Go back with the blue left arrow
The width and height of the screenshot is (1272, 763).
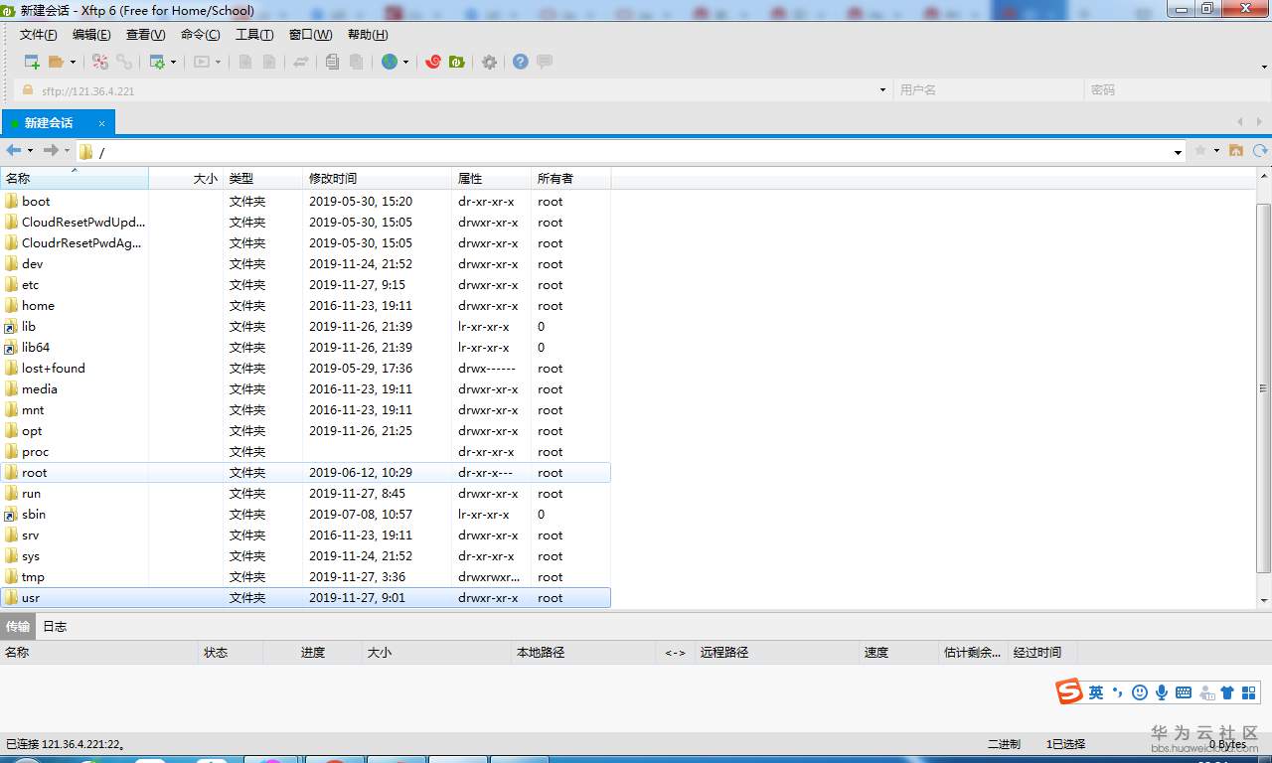click(14, 150)
